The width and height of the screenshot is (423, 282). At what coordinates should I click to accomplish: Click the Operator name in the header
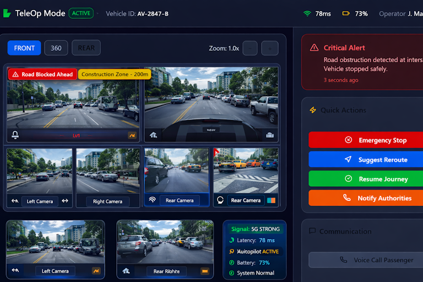pos(415,13)
